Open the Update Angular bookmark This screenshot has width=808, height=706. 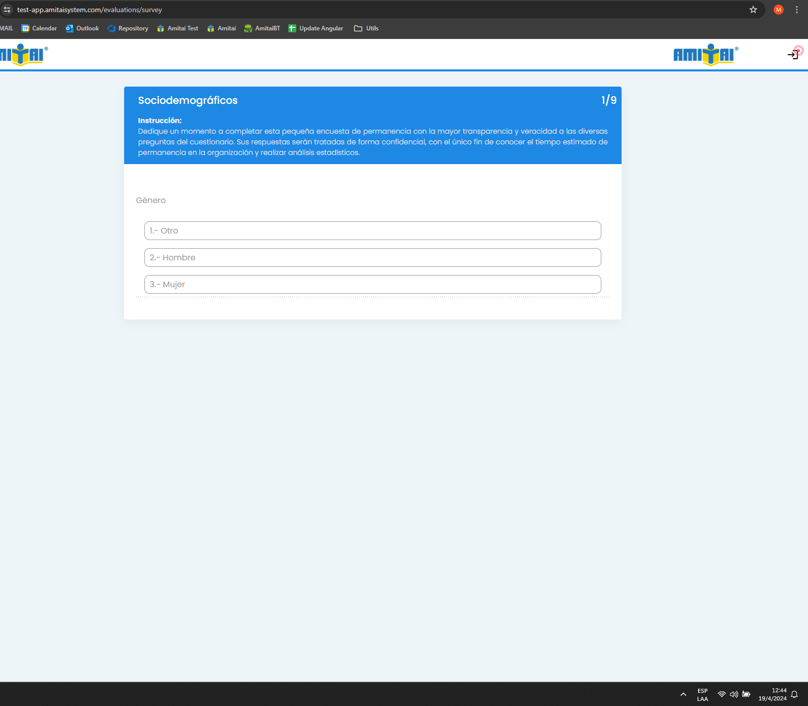pos(316,28)
